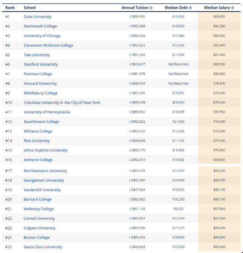Click Cornell's tuition US$52,853
This screenshot has height=253, width=243.
point(137,218)
